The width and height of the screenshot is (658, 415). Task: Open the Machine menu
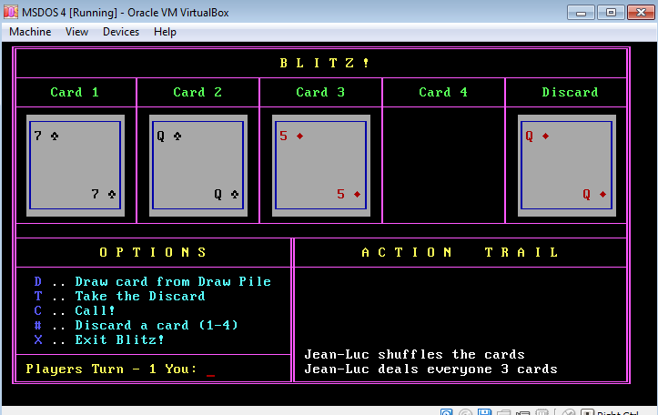pyautogui.click(x=30, y=32)
